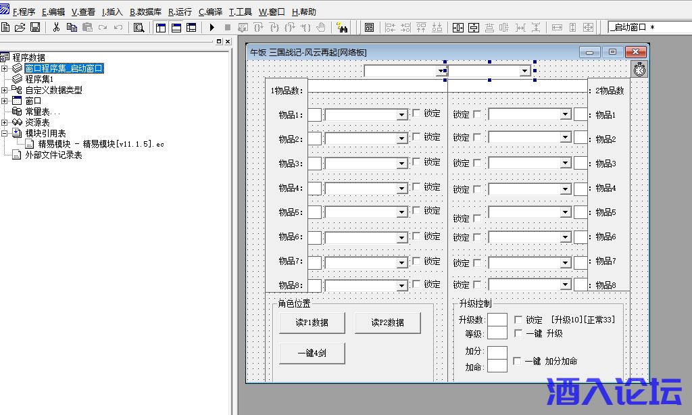Check the 锁定 box beside 升级数

pos(518,320)
